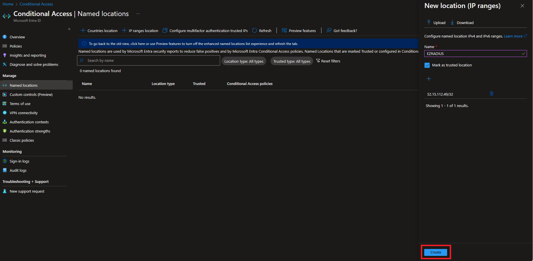
Task: Open the Trusted type filter
Action: click(x=292, y=61)
